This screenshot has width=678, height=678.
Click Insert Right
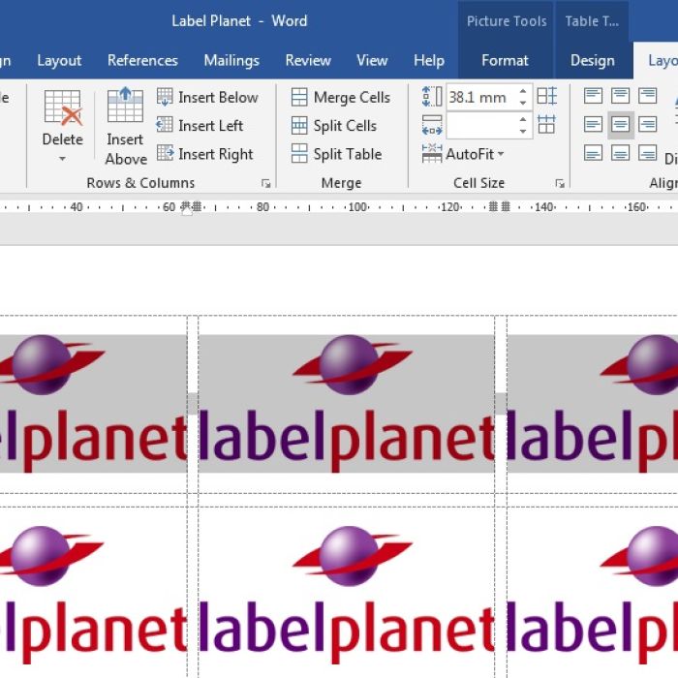point(205,154)
